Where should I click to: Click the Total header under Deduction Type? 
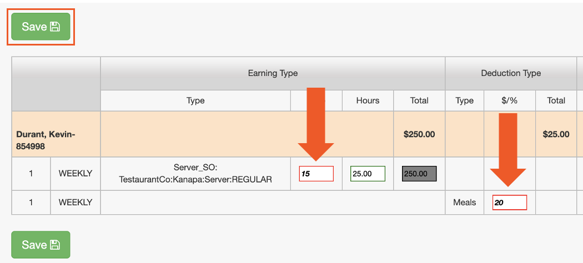coord(556,100)
